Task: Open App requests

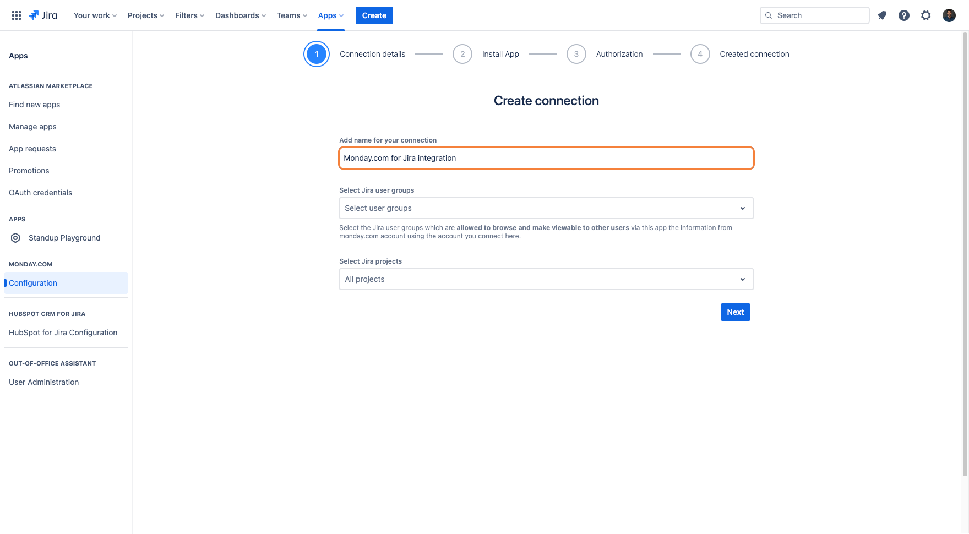Action: [x=32, y=149]
